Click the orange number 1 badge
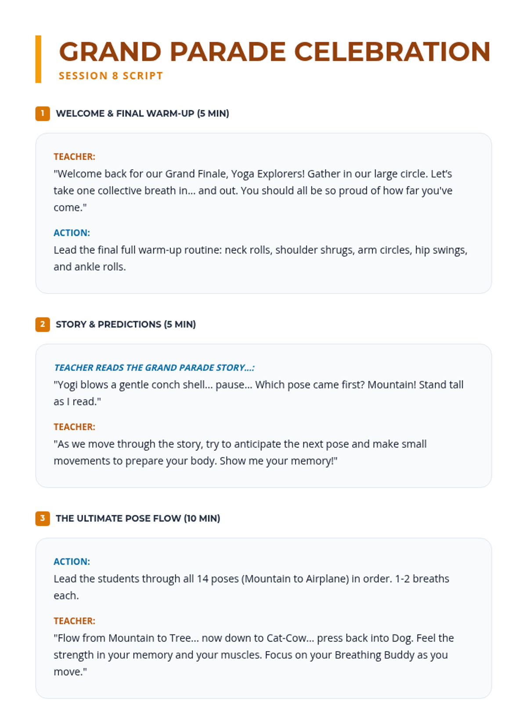Image resolution: width=527 pixels, height=703 pixels. (x=43, y=113)
